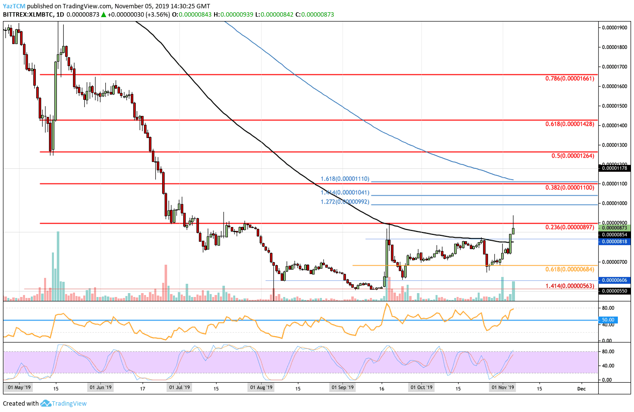This screenshot has width=634, height=412.
Task: Click the 01 May '19 date label
Action: pyautogui.click(x=19, y=388)
